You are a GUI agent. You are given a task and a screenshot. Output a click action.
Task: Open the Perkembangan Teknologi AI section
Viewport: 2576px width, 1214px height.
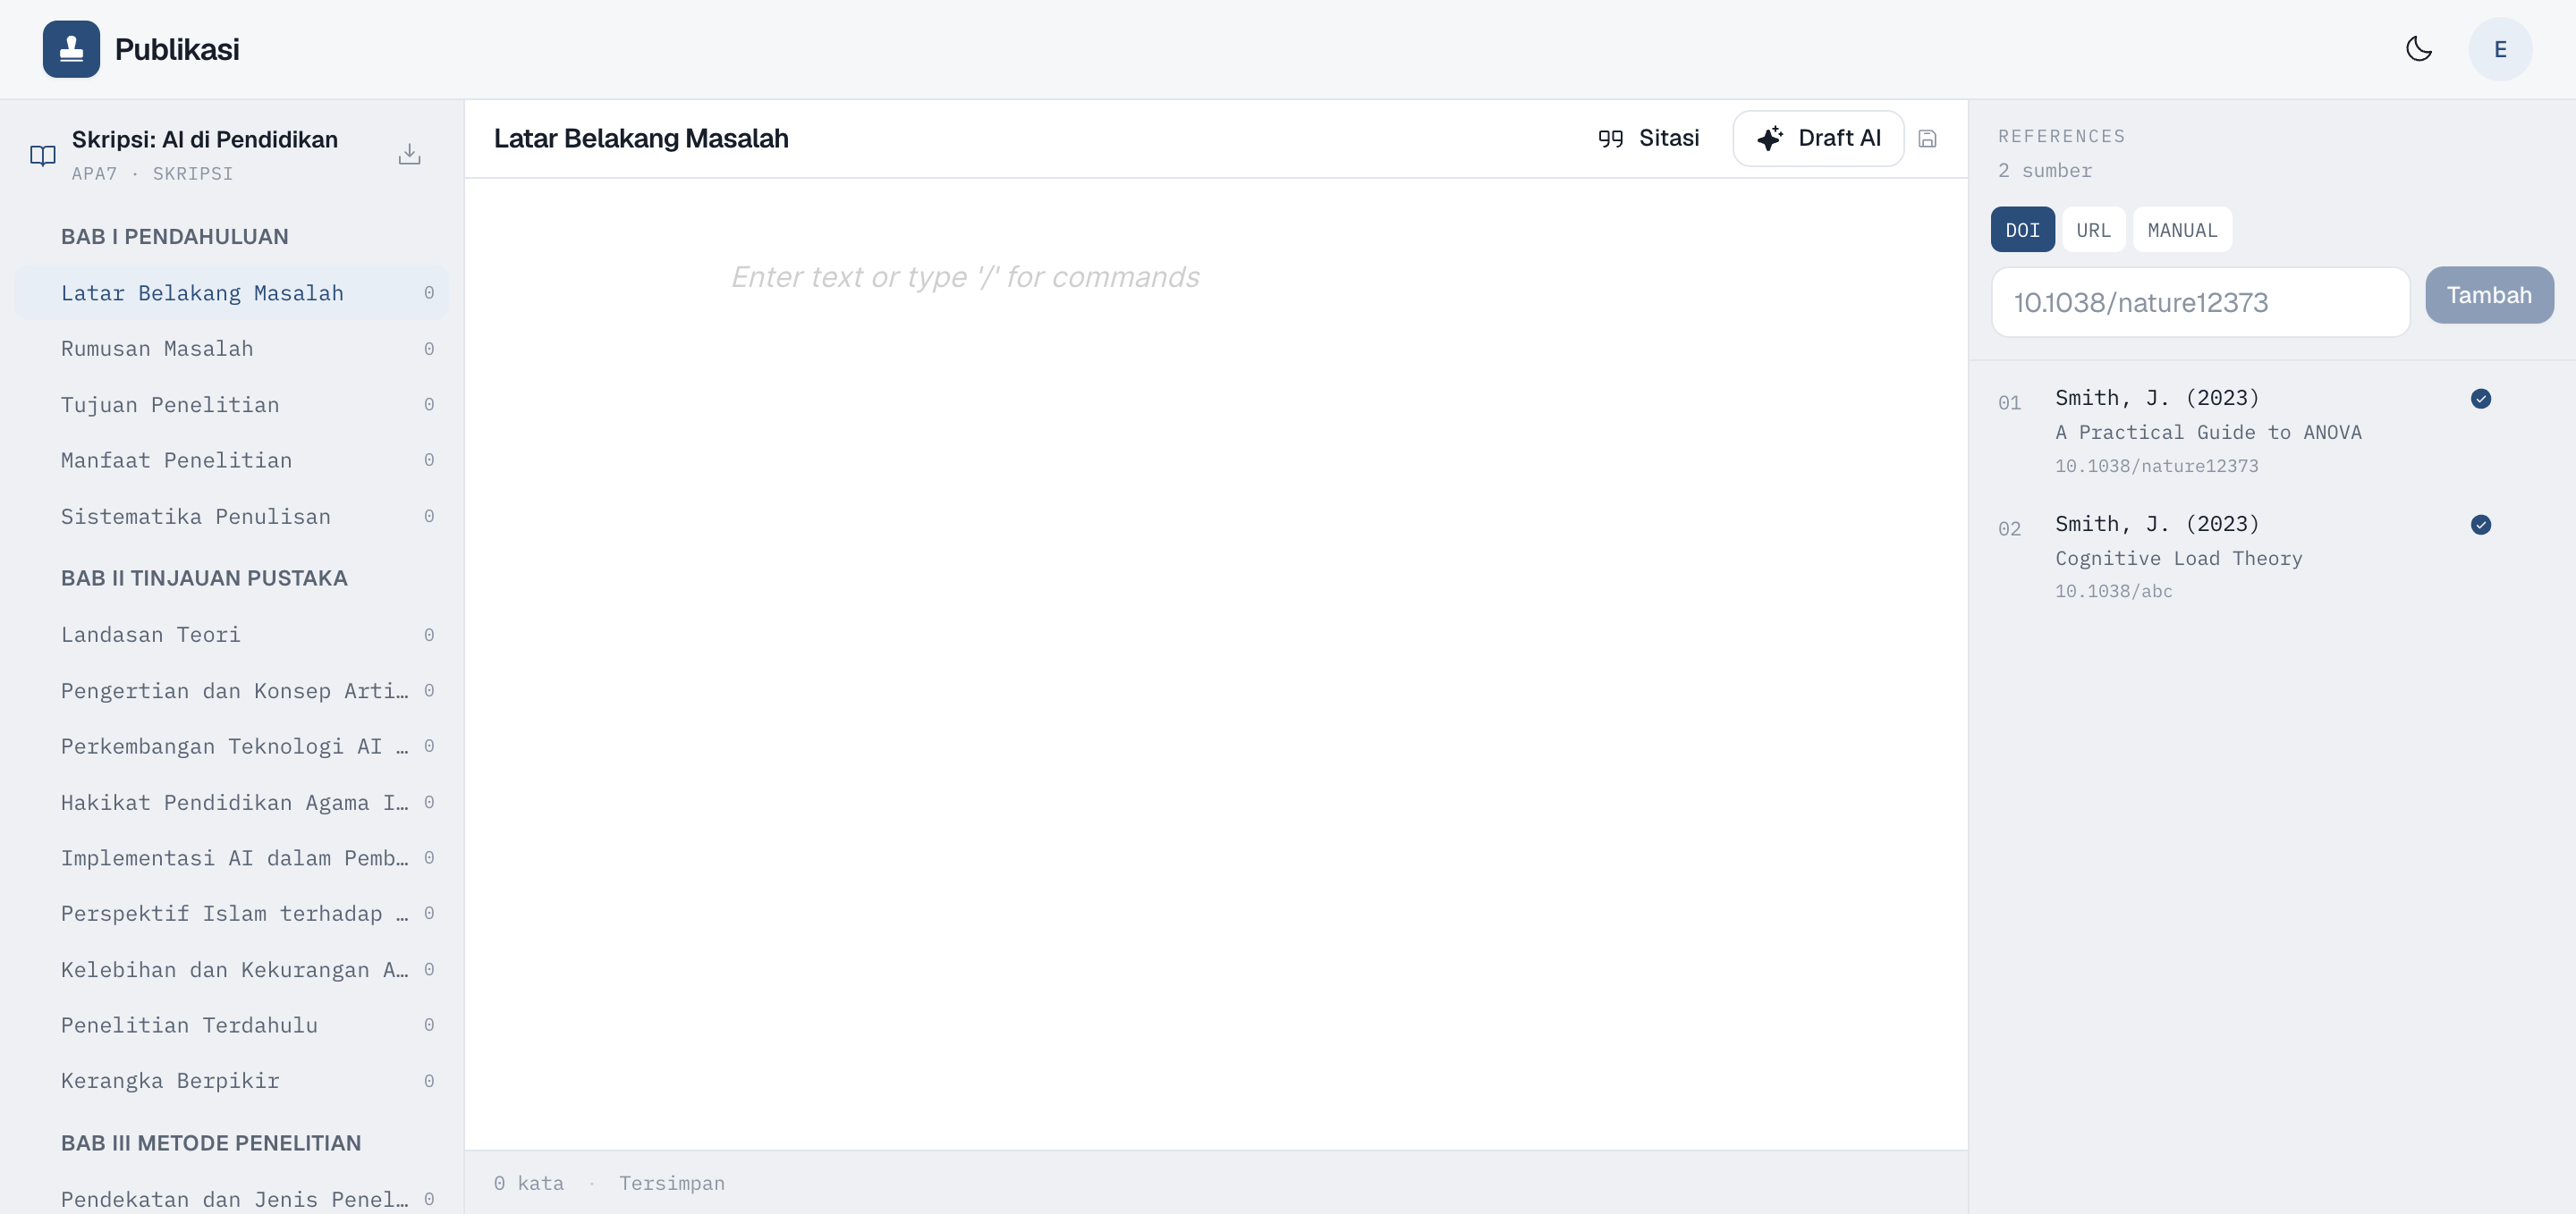(x=232, y=746)
